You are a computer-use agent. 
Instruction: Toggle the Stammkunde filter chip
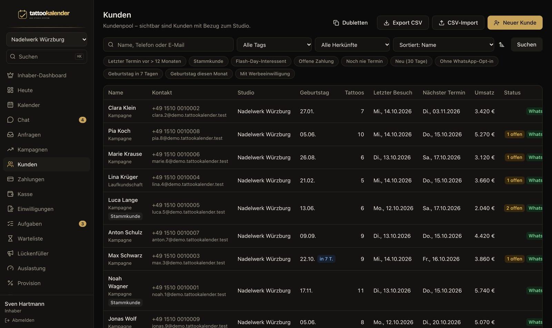(208, 61)
